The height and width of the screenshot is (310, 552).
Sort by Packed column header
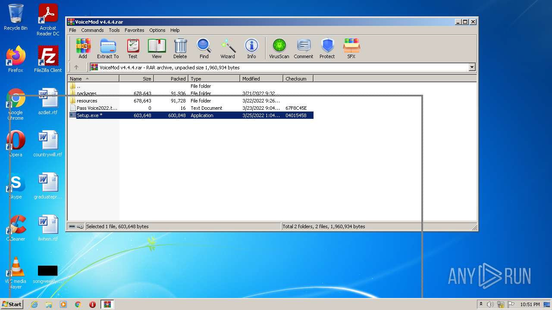(171, 79)
